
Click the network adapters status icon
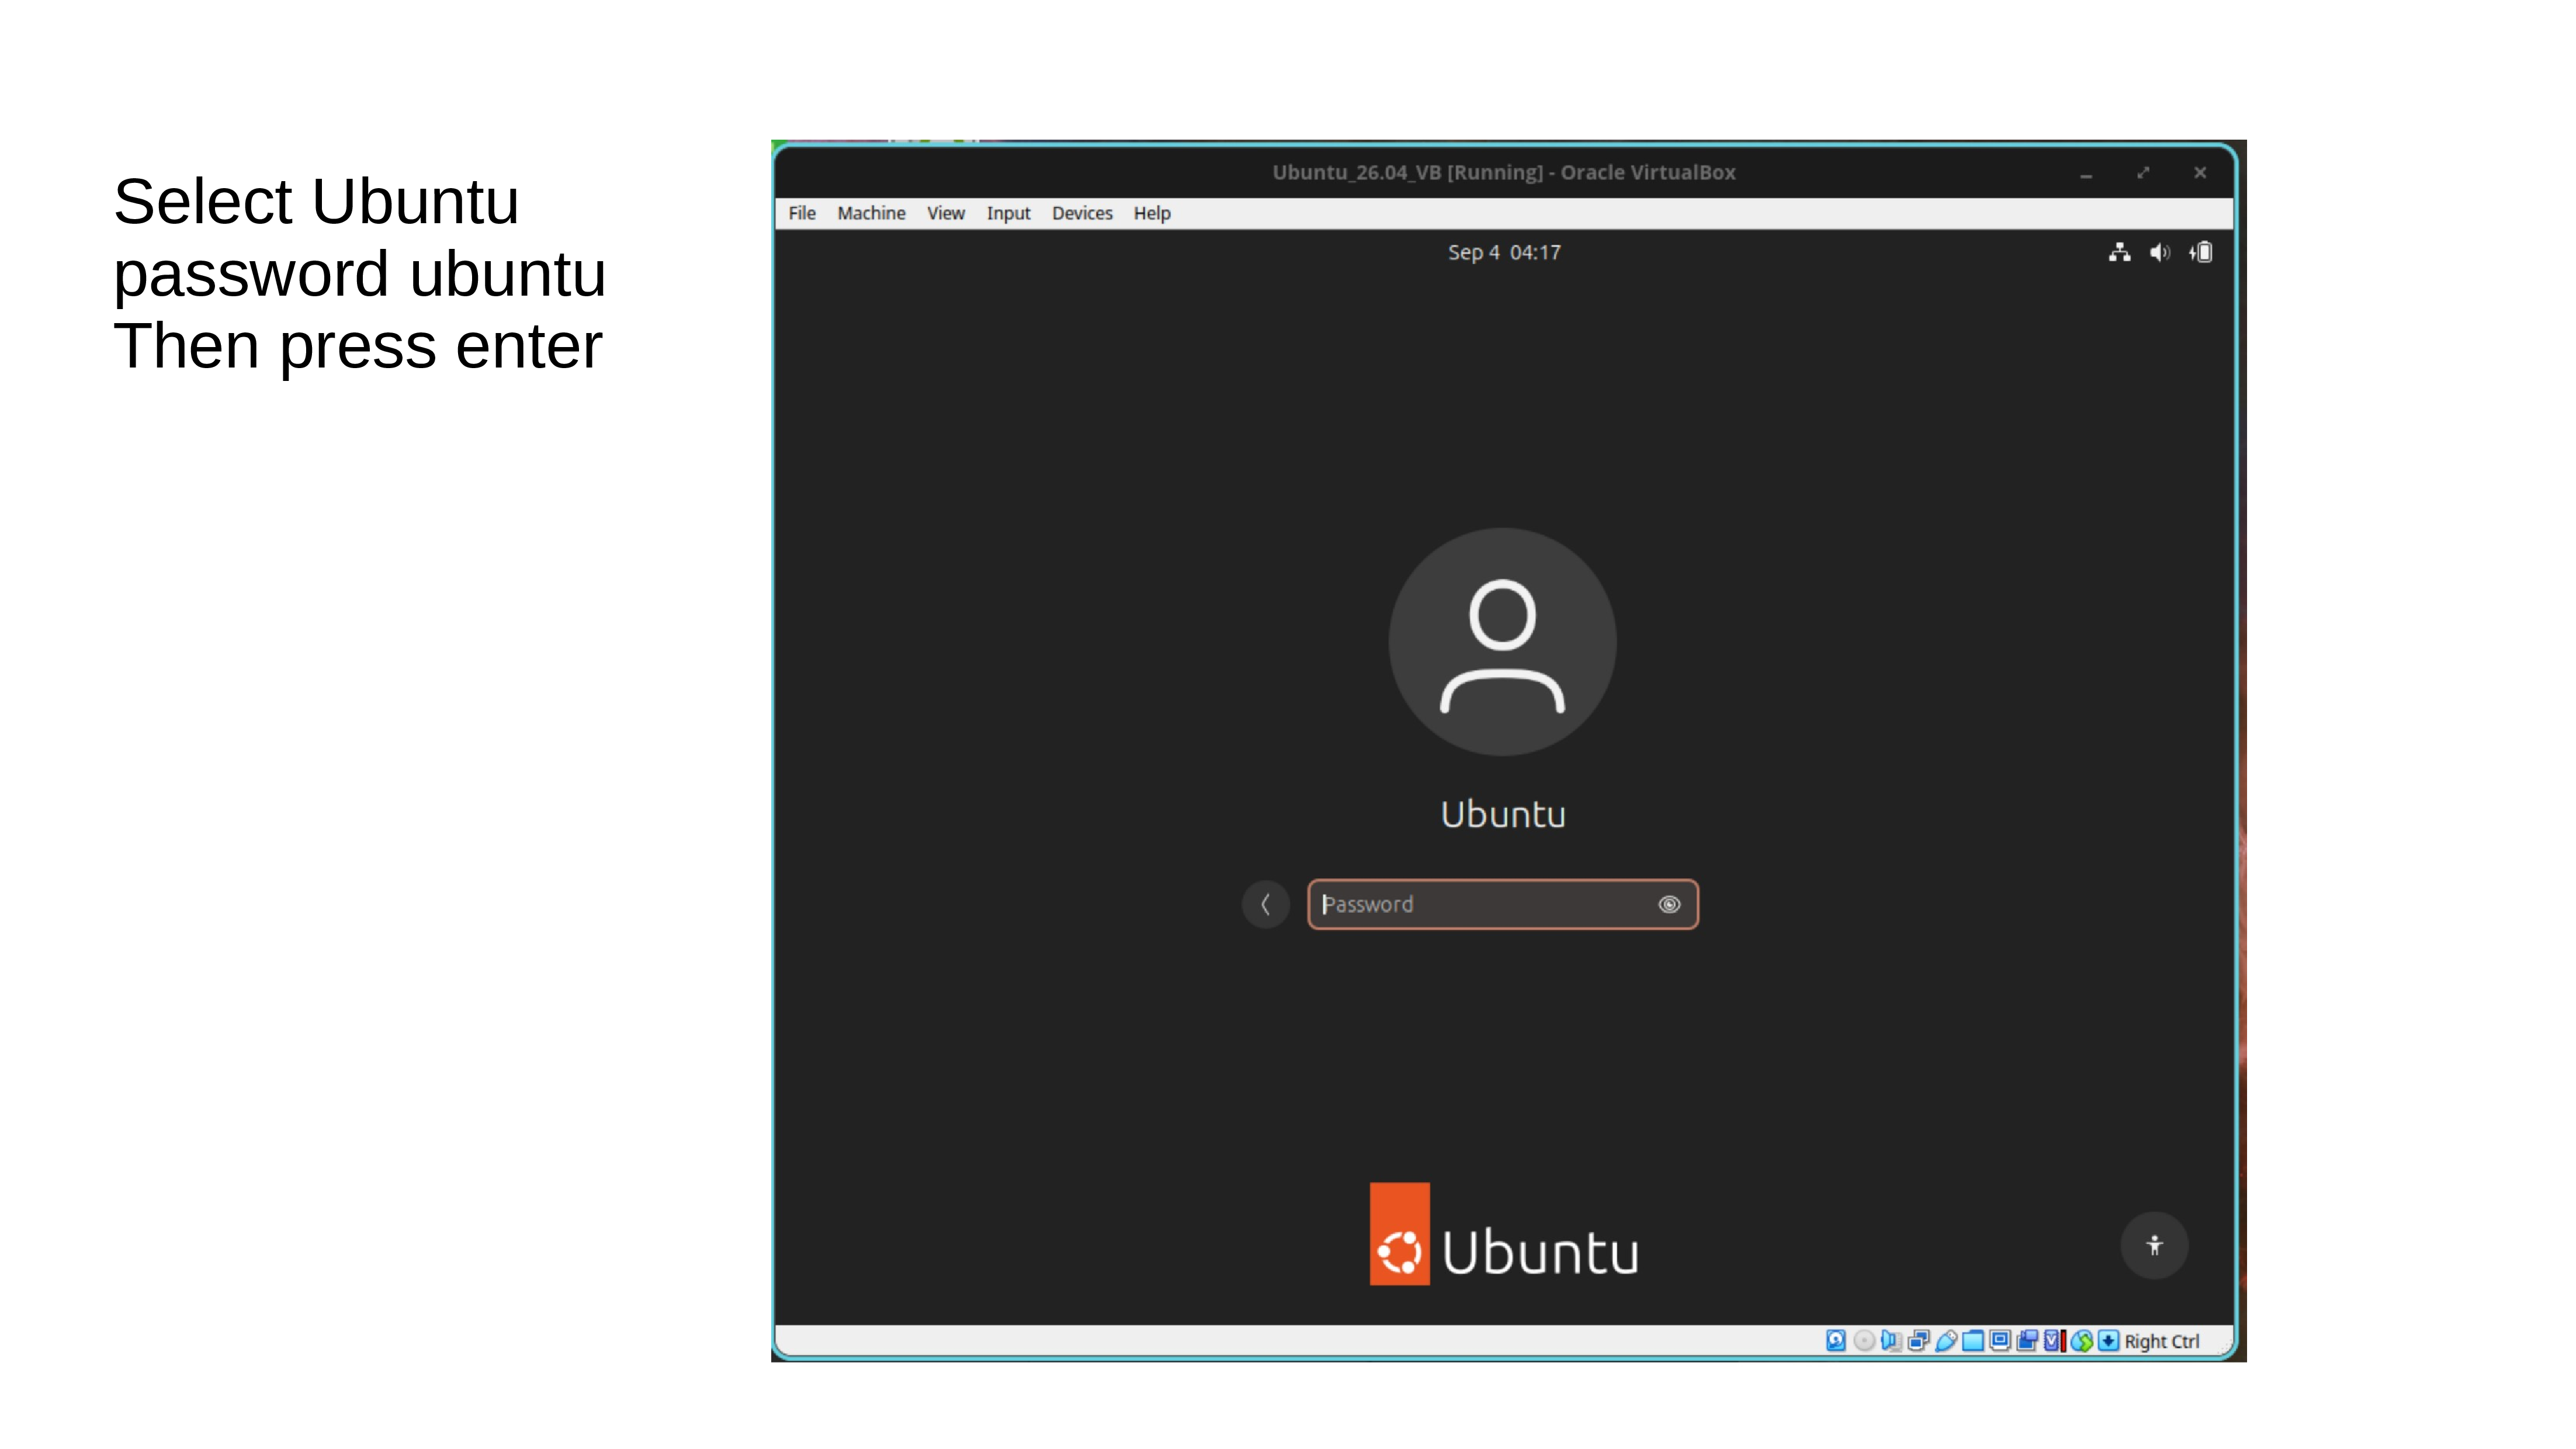tap(1919, 1341)
